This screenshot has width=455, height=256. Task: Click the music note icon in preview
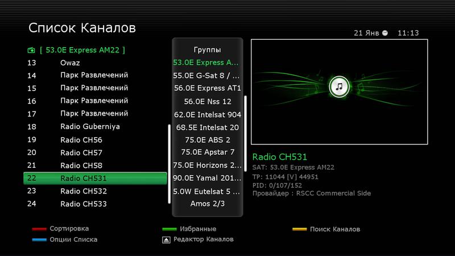coord(339,87)
